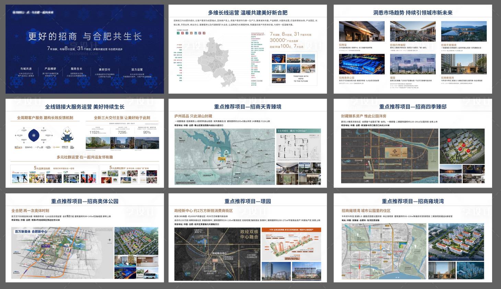This screenshot has height=289, width=501.
Task: Open the photo above 招商四季臻邸 caption
Action: tap(413, 32)
